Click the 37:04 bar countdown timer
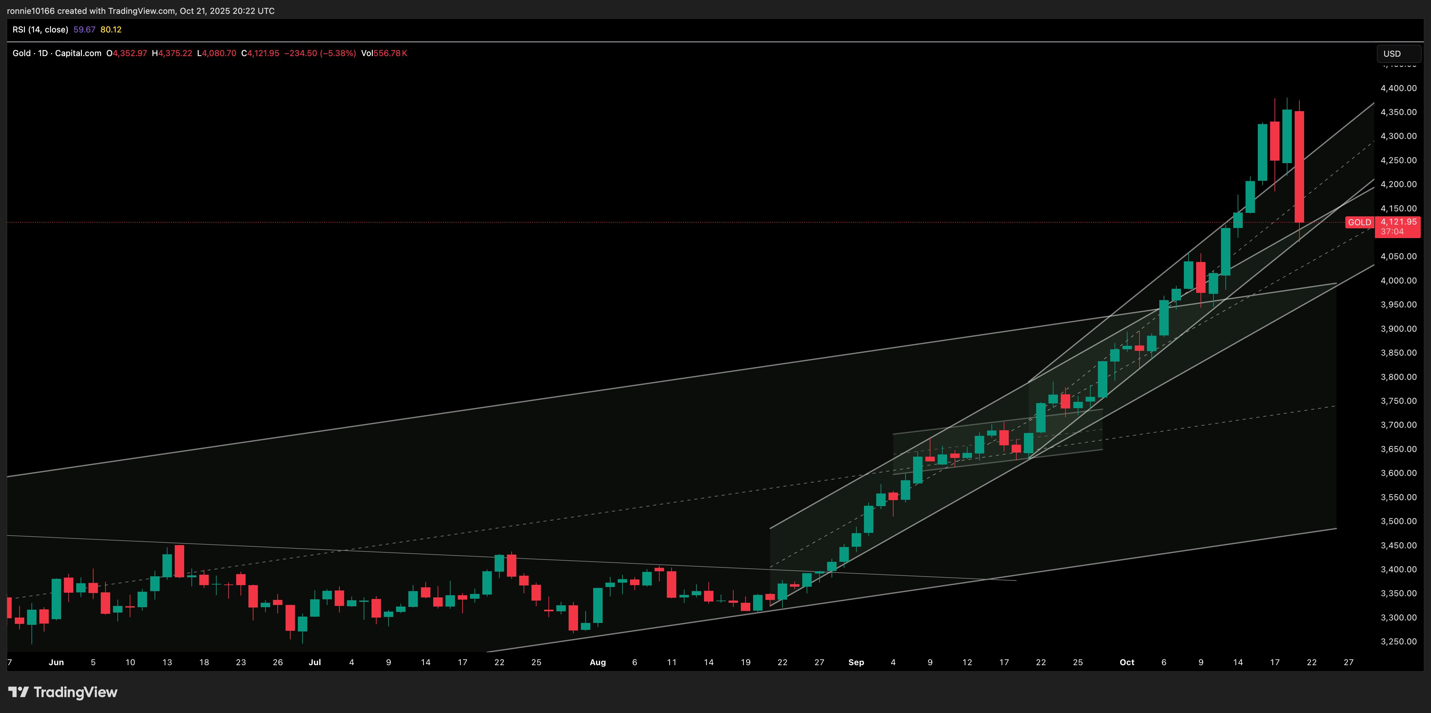 coord(1392,232)
